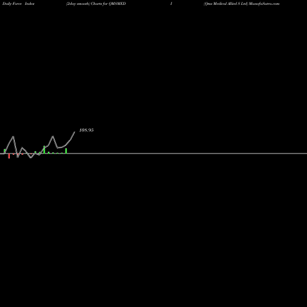Click '(2day smooth) Charts for QMSMED' text
Viewport: 307px width, 307px height.
96,4
